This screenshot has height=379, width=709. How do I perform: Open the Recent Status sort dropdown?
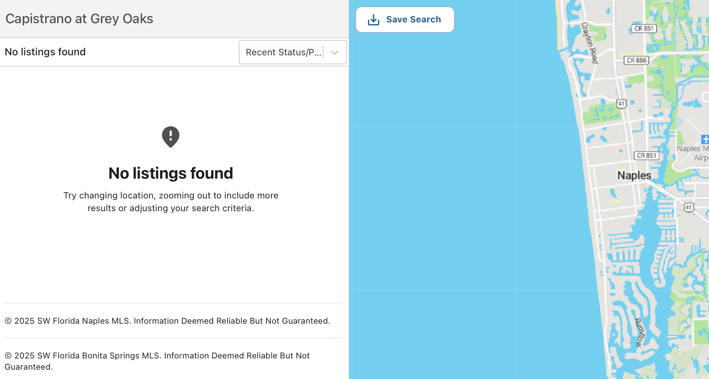pyautogui.click(x=283, y=52)
